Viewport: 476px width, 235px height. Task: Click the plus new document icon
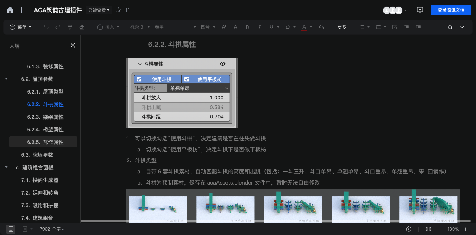tap(21, 10)
